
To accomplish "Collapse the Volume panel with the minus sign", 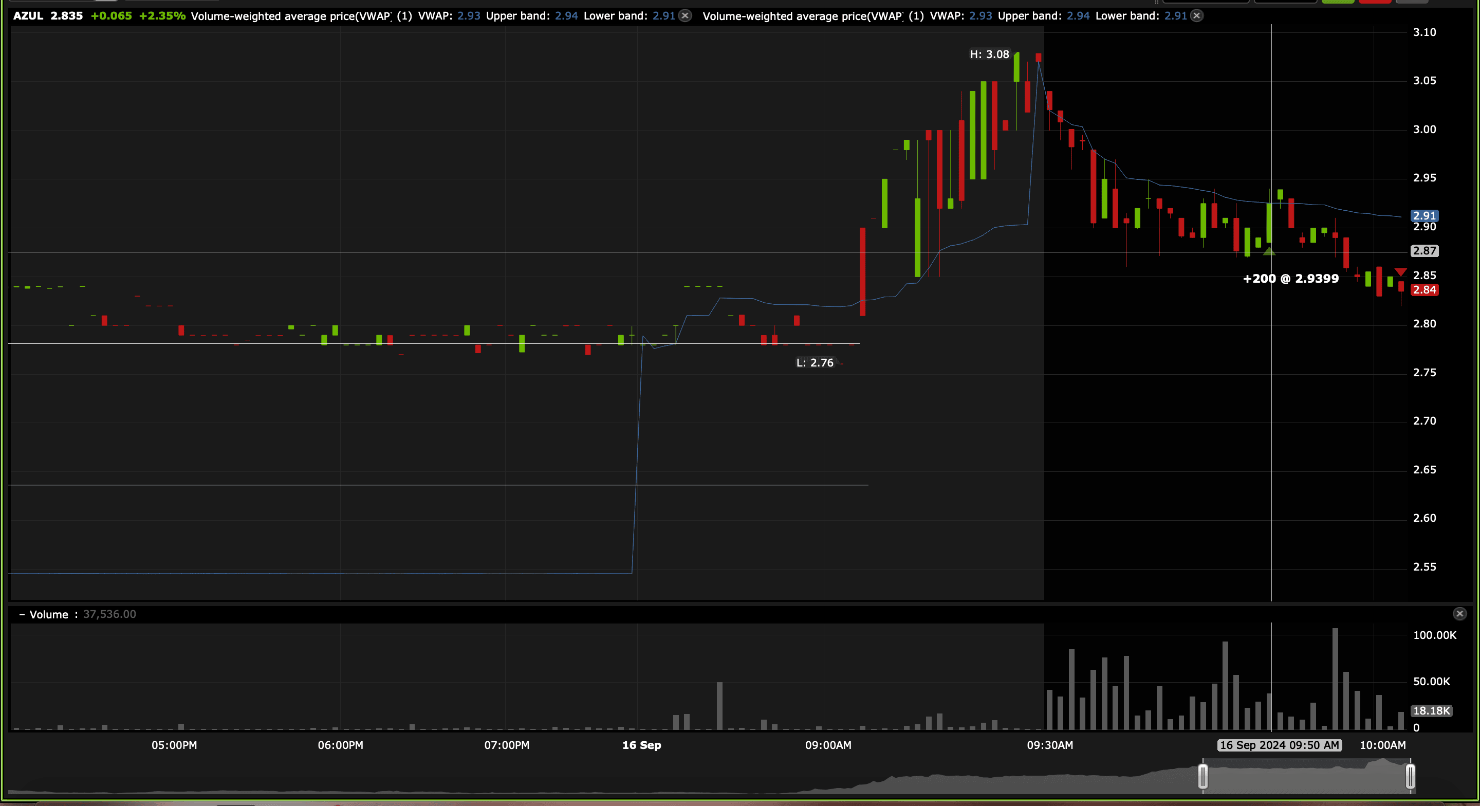I will [x=22, y=615].
